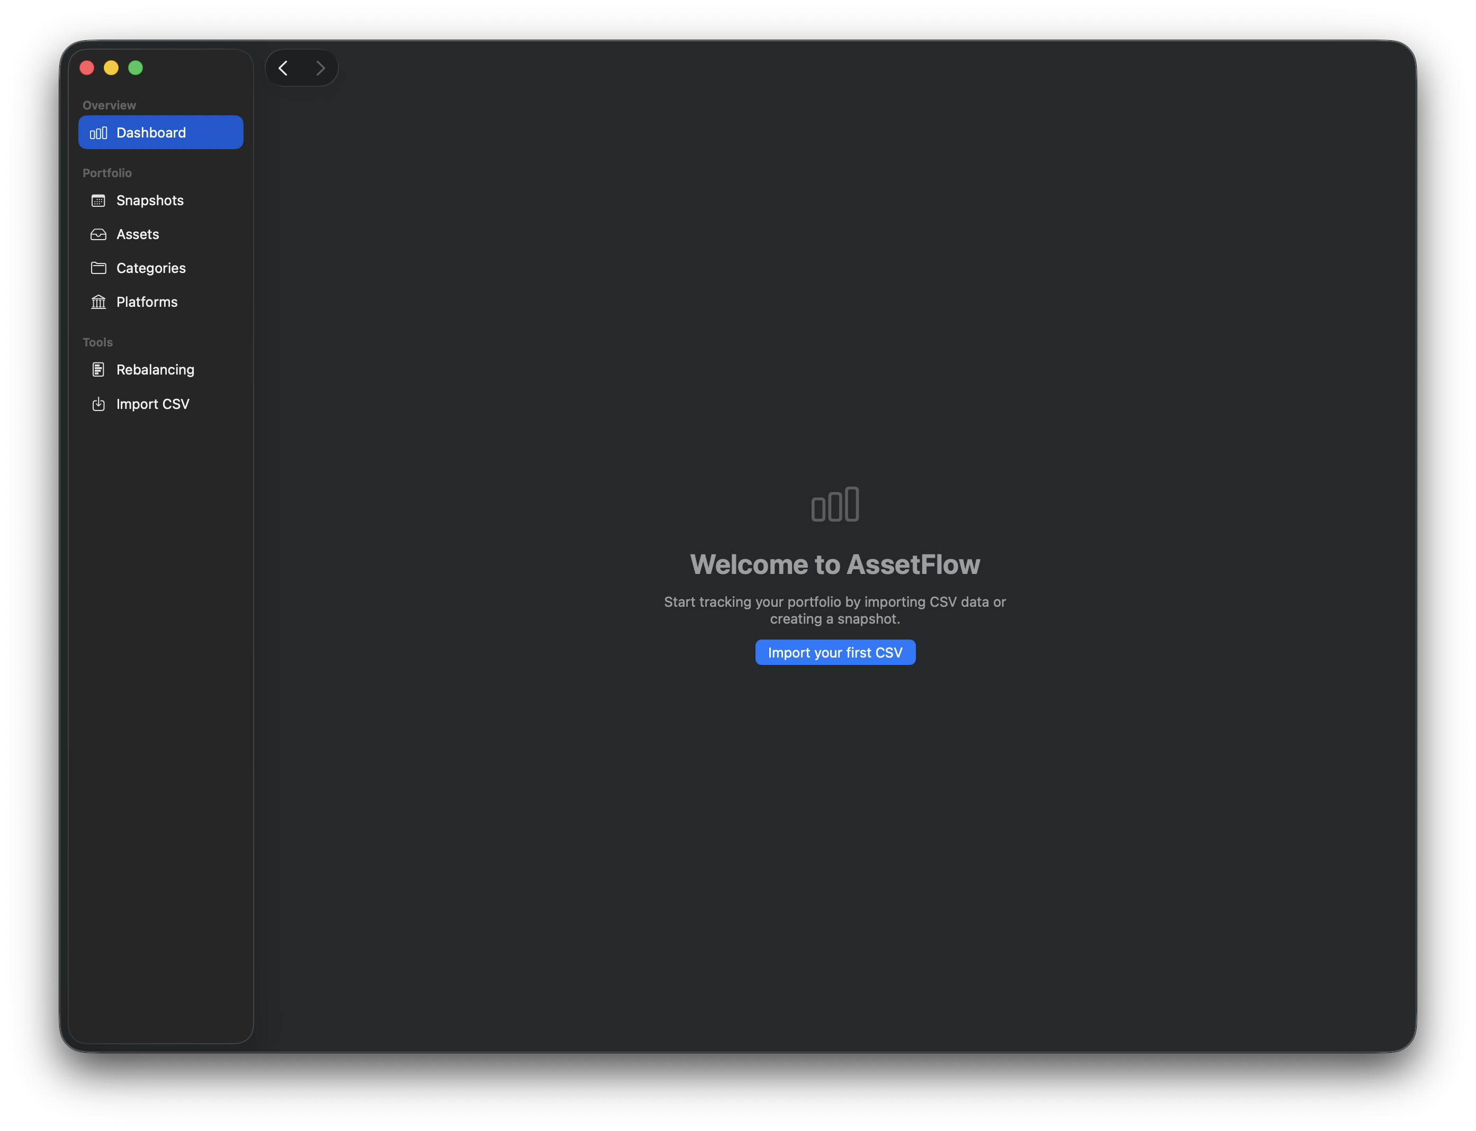
Task: Select Import CSV text in Tools section
Action: pyautogui.click(x=153, y=404)
